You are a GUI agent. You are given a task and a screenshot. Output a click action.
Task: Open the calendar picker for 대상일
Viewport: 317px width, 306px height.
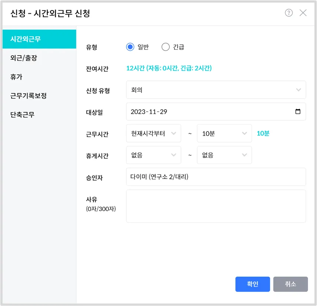[x=298, y=112]
